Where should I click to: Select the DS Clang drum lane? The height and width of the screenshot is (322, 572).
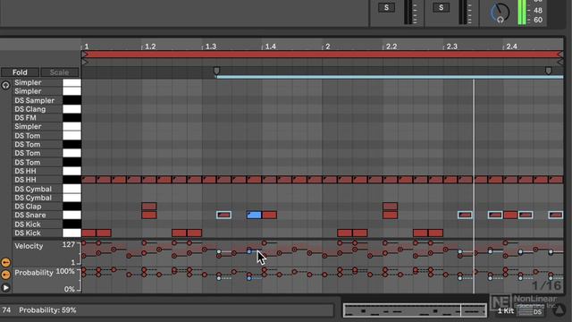click(x=29, y=109)
